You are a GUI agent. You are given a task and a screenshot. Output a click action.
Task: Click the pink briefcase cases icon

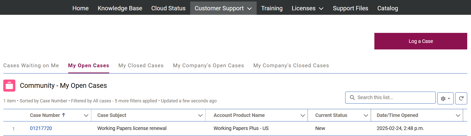click(x=9, y=86)
